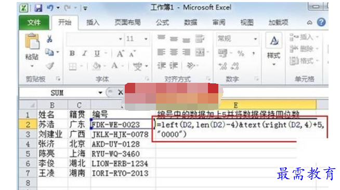
Task: Click the Comma style icon
Action: click(x=253, y=53)
